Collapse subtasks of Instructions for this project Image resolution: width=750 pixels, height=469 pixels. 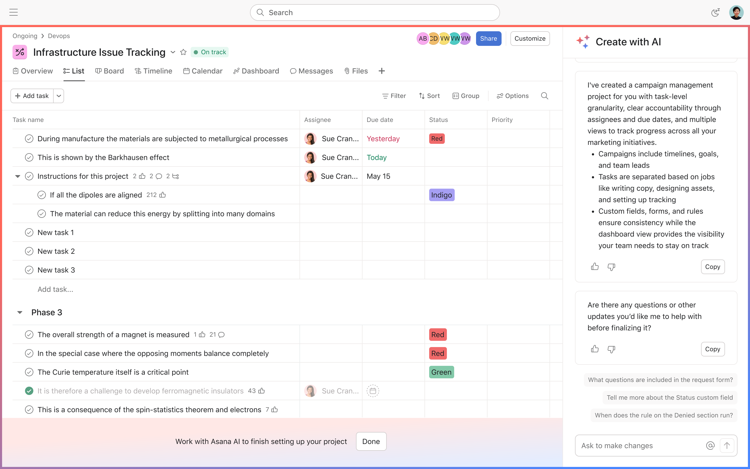click(x=18, y=176)
